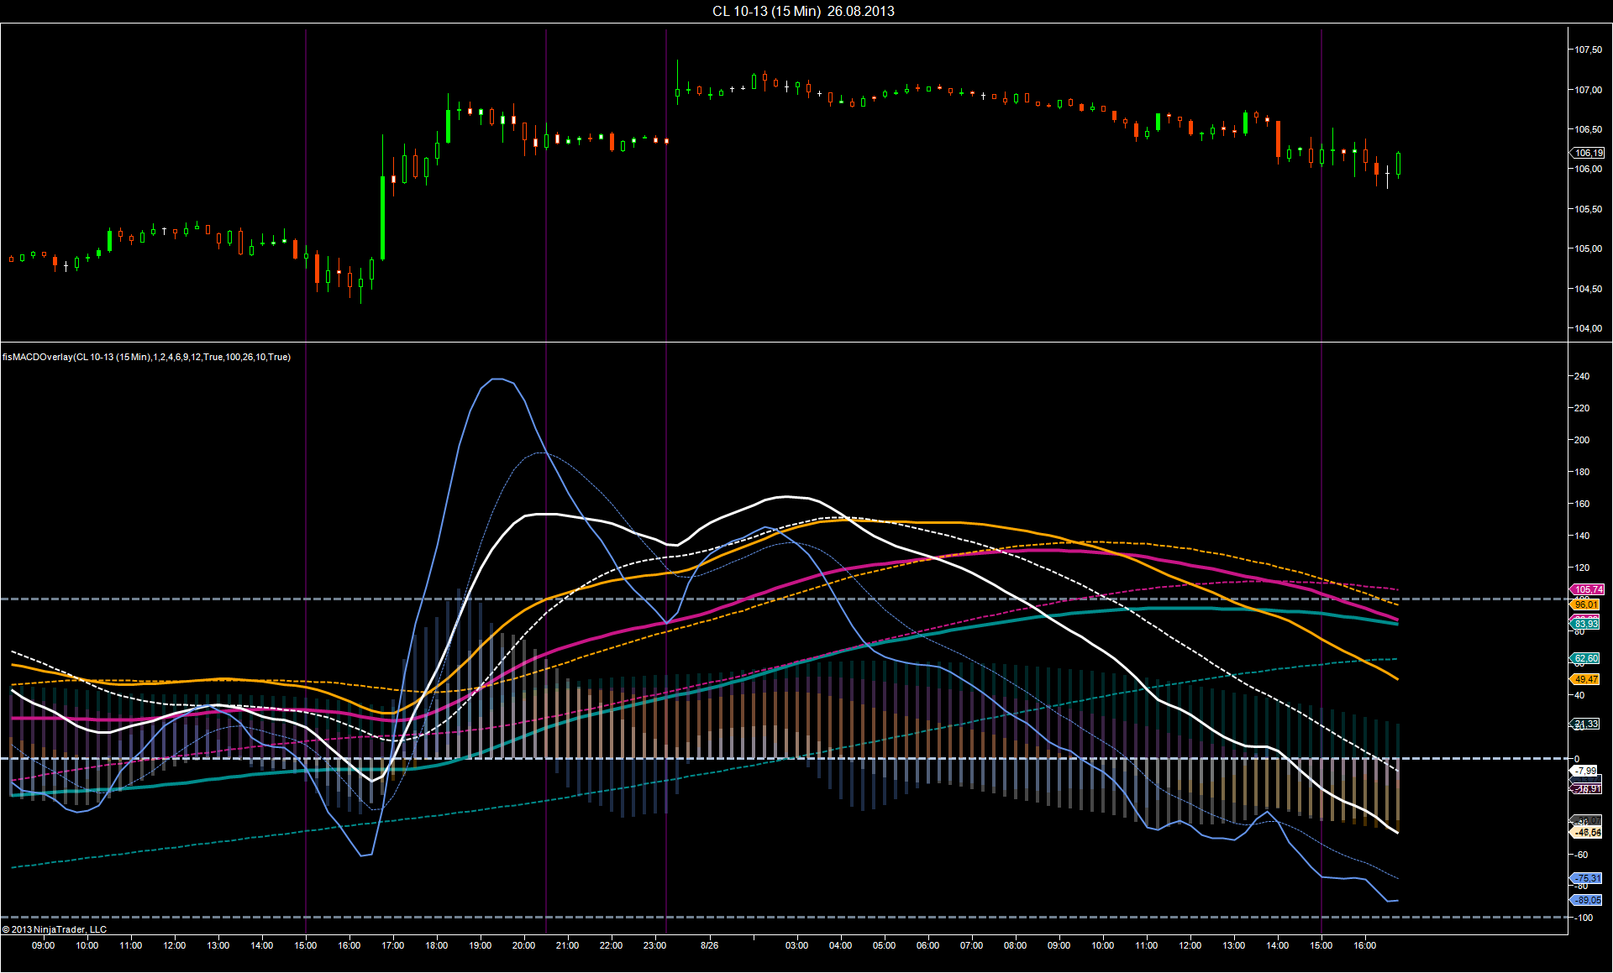
Task: Select the 17:00 time axis label
Action: (393, 945)
